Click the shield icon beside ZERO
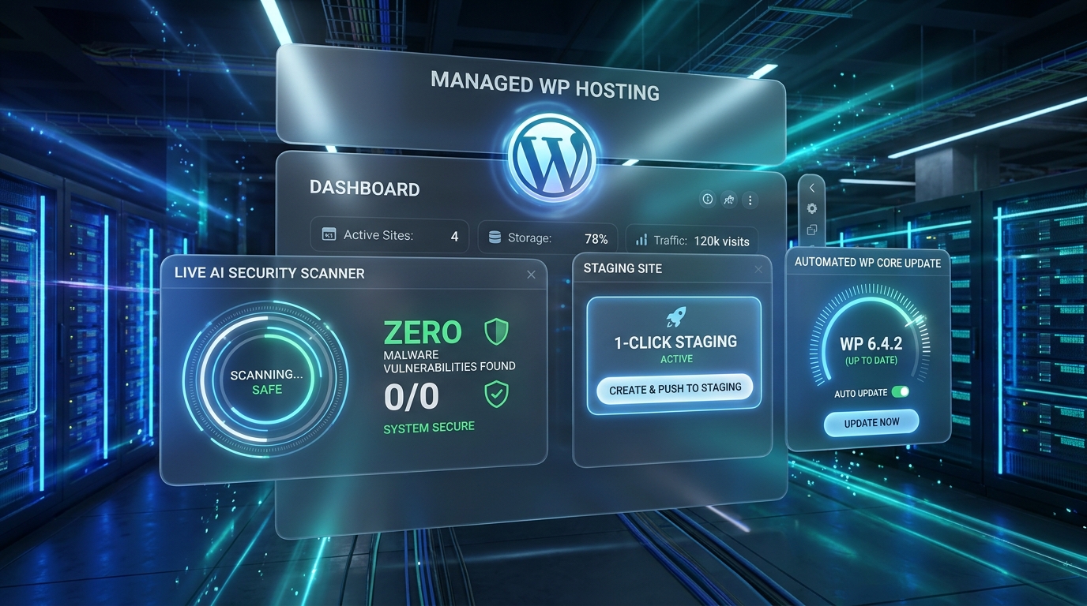Viewport: 1087px width, 606px height. (496, 331)
